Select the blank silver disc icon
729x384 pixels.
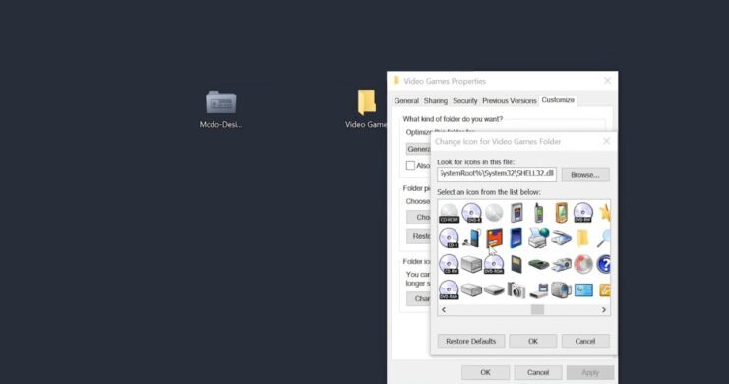pyautogui.click(x=494, y=213)
